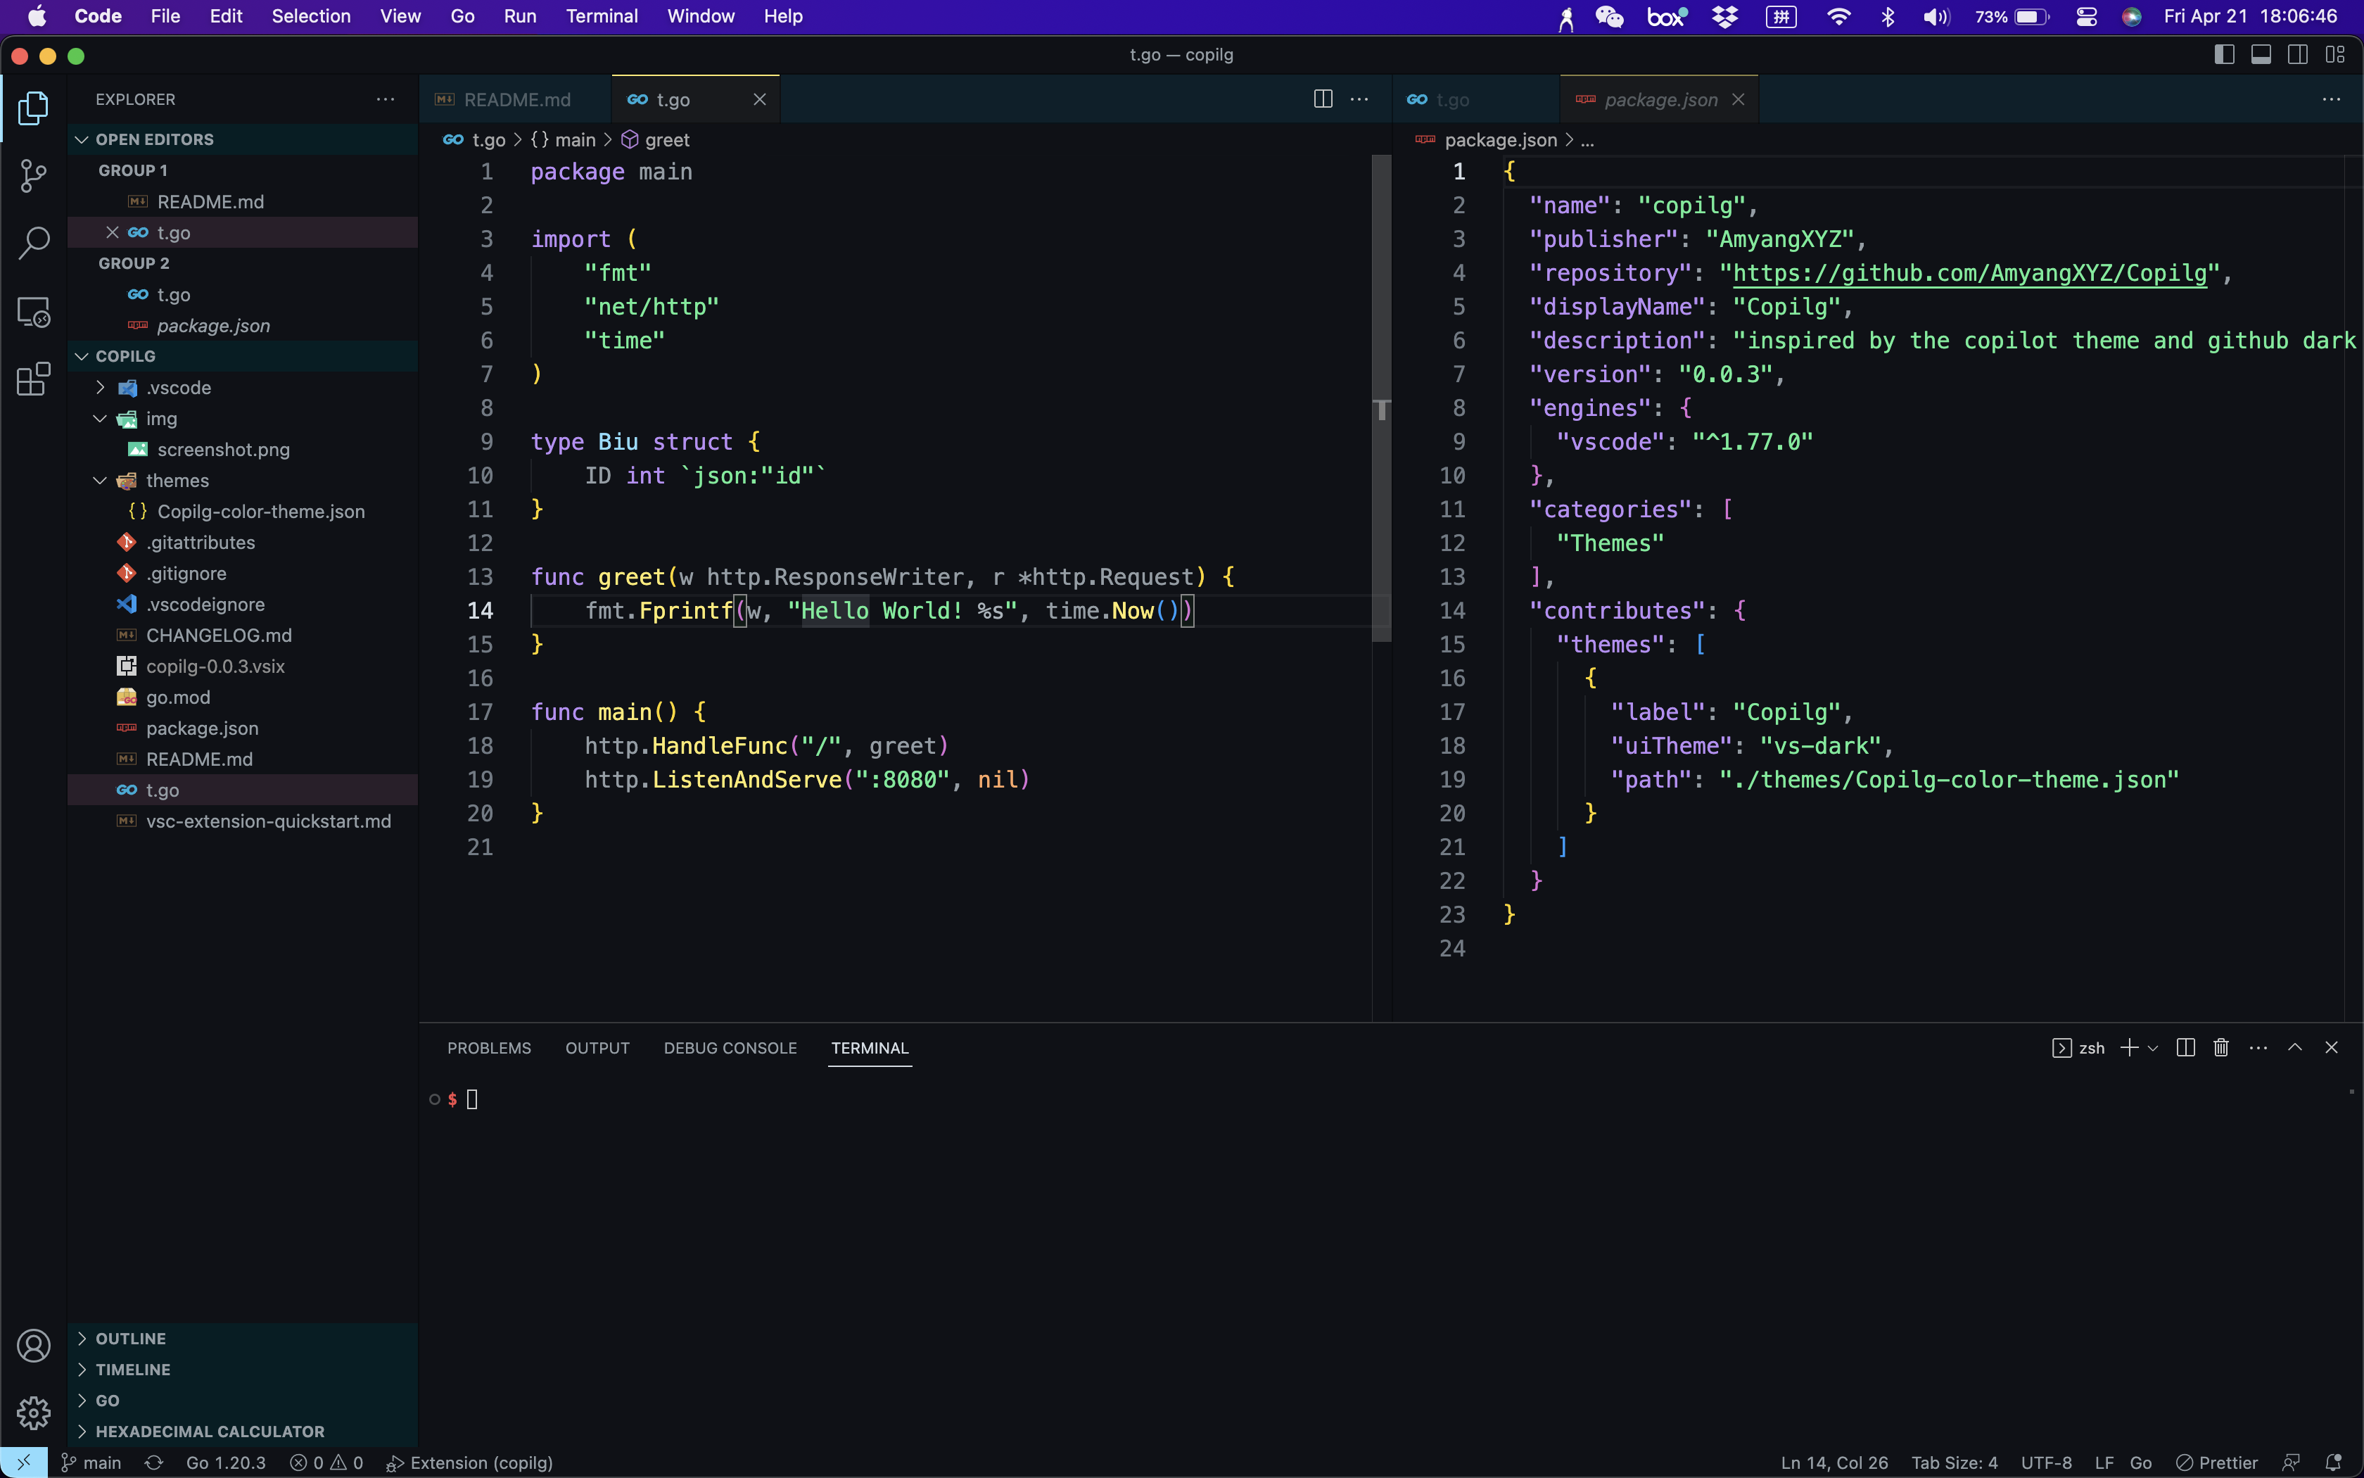The height and width of the screenshot is (1478, 2364).
Task: Click the Go 1.20.3 version status item
Action: [226, 1463]
